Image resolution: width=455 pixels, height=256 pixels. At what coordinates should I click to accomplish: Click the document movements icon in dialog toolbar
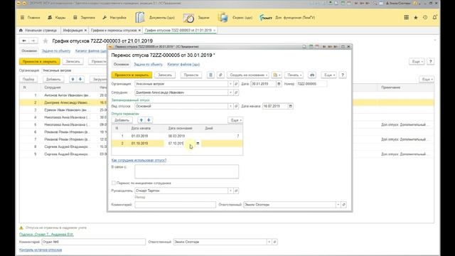[x=210, y=75]
